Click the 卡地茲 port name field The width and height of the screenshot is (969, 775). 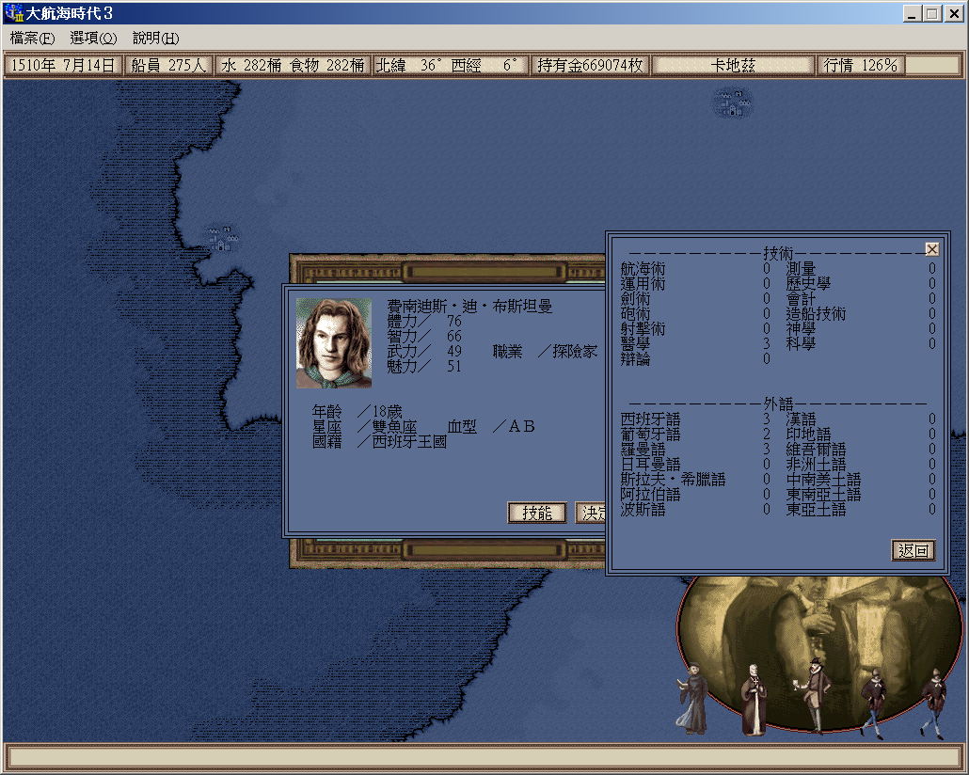point(733,65)
